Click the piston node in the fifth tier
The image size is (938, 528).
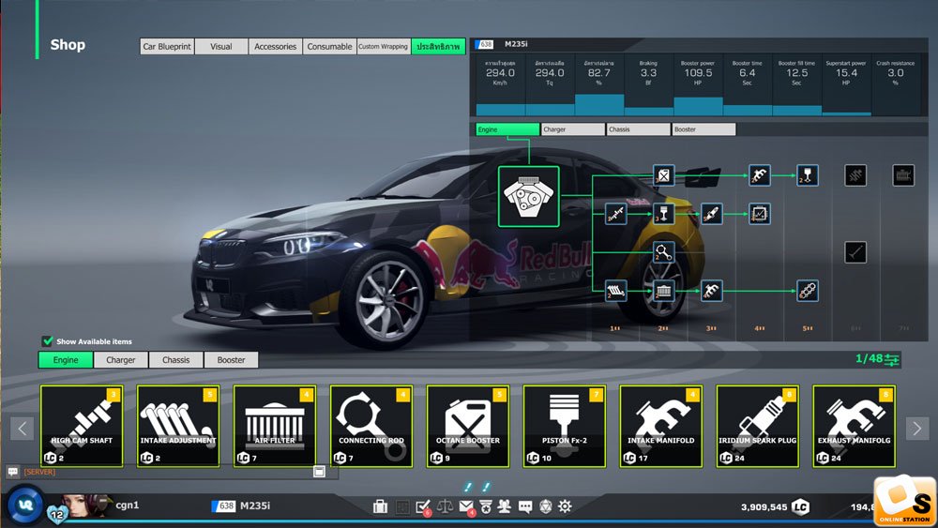tap(808, 175)
